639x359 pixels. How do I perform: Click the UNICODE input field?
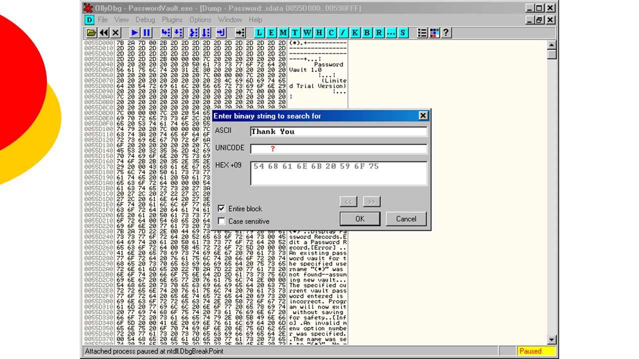[339, 149]
